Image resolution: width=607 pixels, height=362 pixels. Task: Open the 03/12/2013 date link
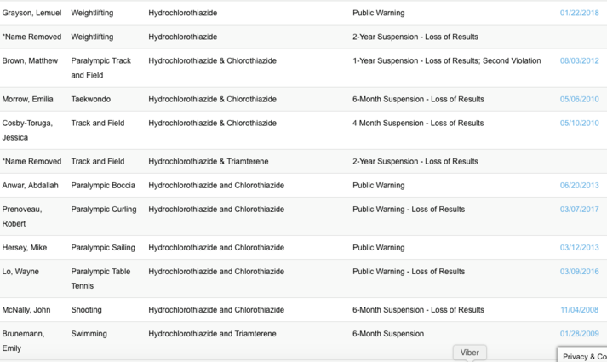pos(579,248)
